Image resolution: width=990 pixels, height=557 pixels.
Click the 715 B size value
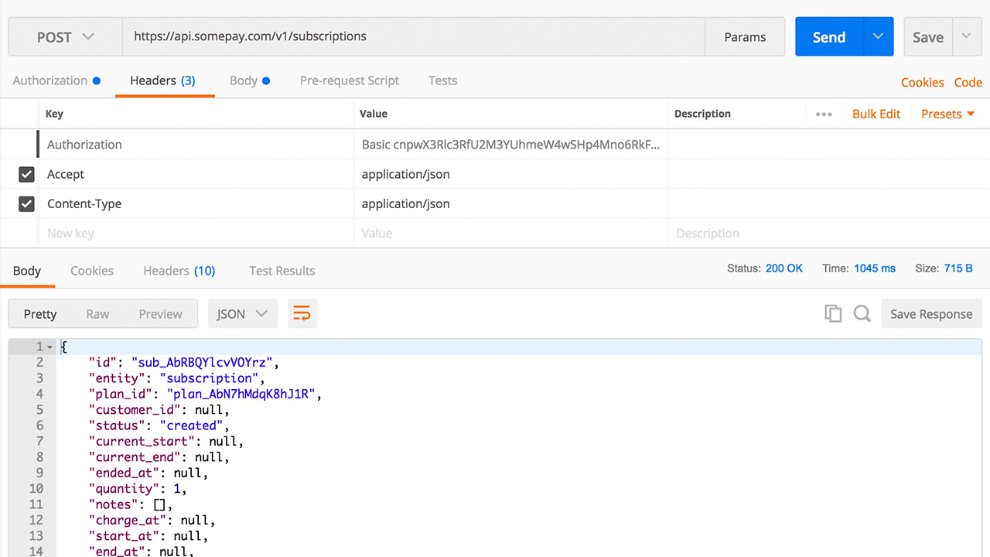pos(958,268)
